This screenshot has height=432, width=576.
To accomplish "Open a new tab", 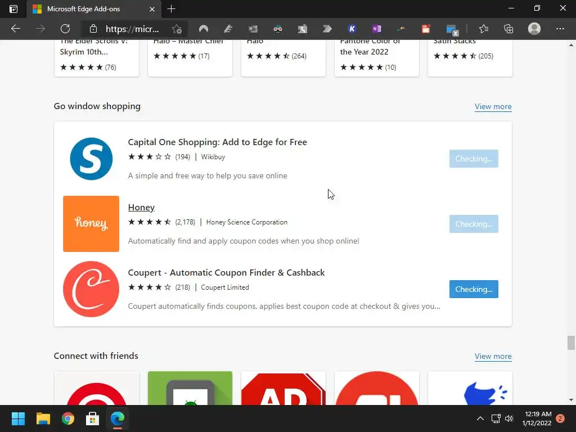I will pos(171,9).
